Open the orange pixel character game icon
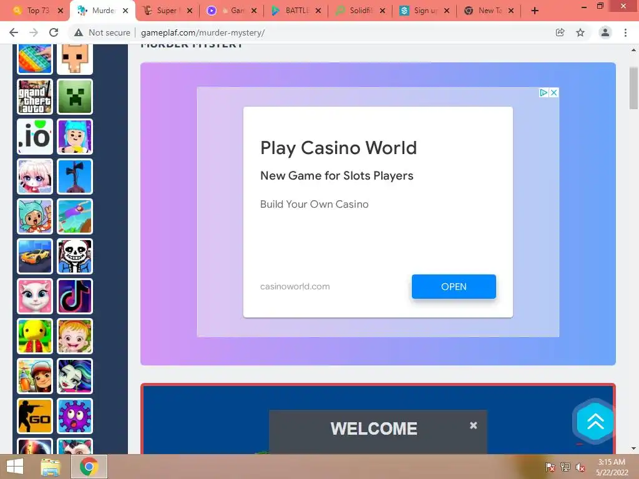 click(75, 59)
